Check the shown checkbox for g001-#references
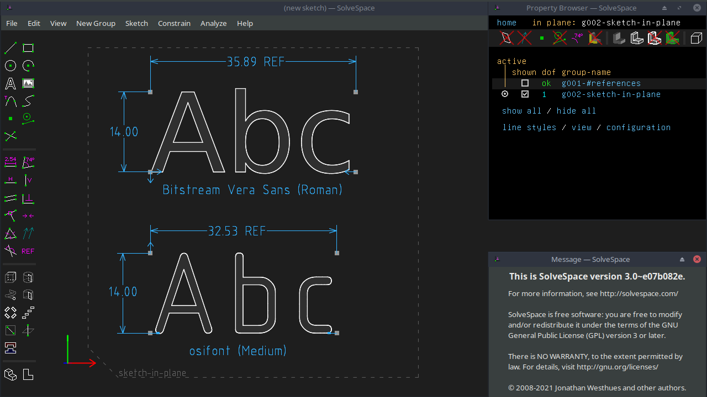The image size is (707, 397). [525, 83]
